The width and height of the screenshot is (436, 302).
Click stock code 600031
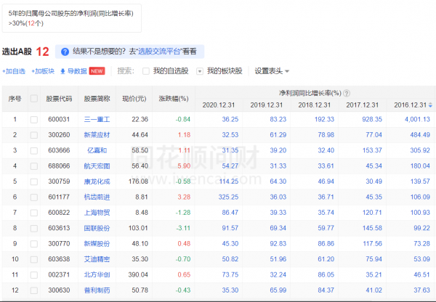click(59, 120)
